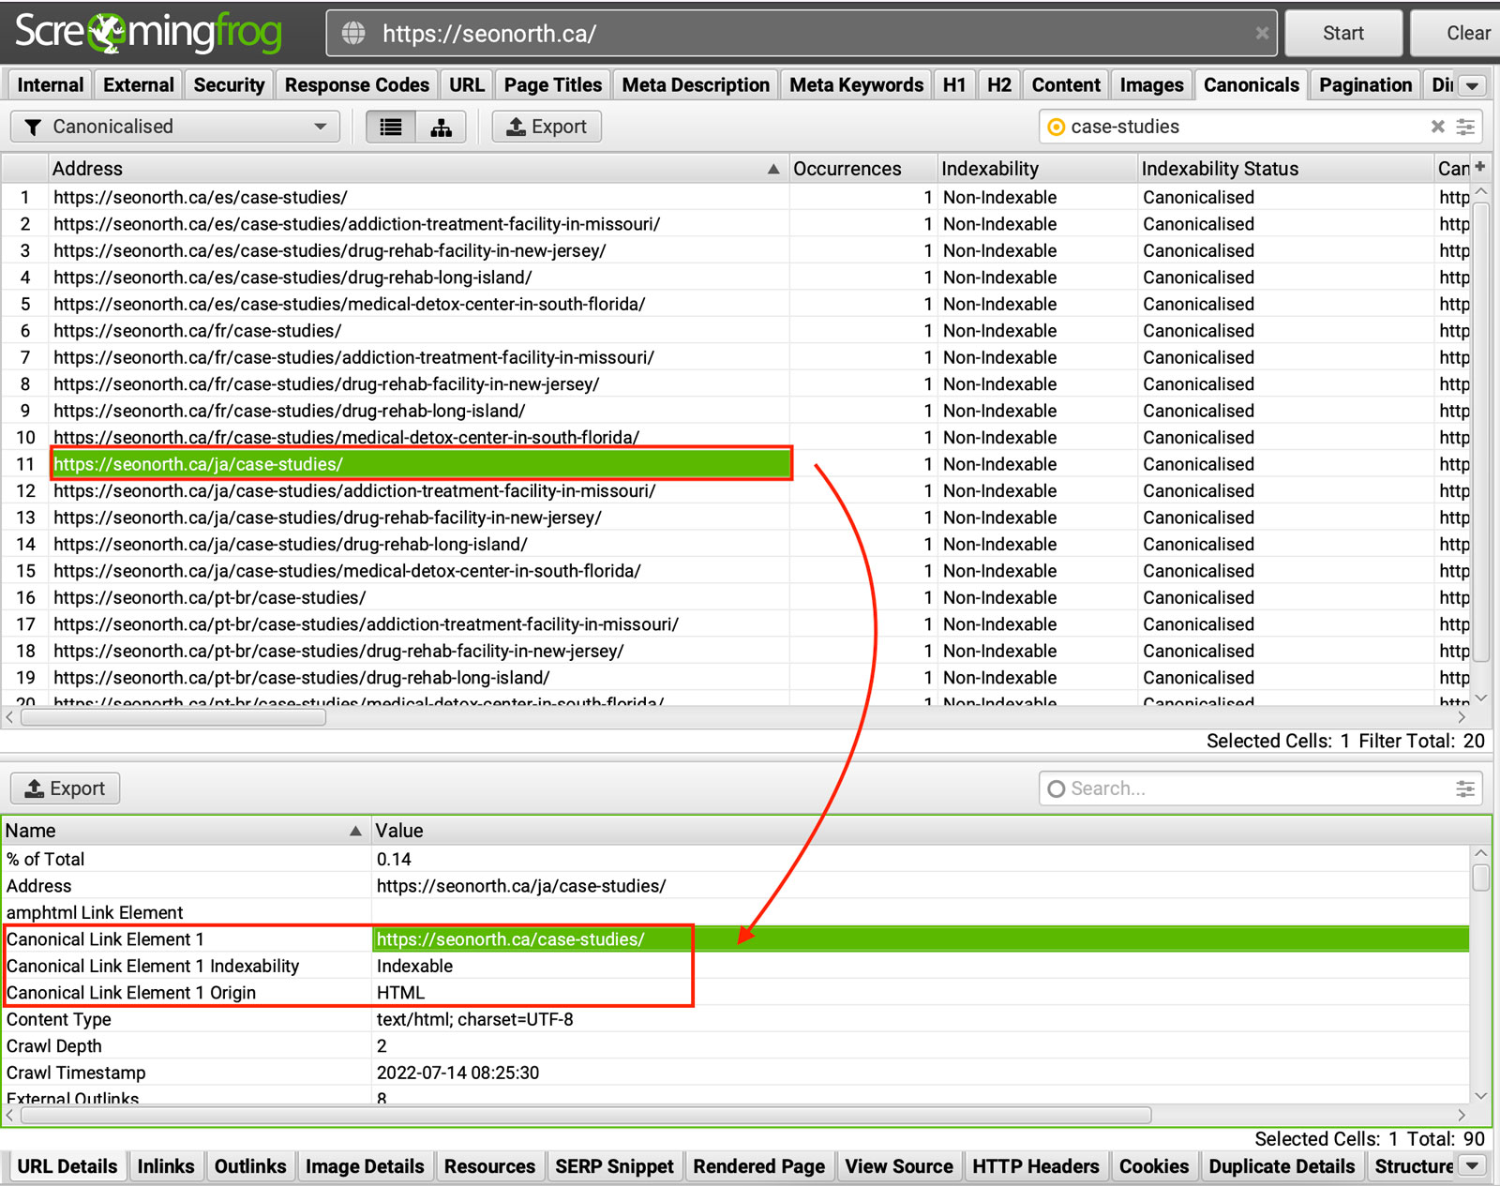Open the Images tab
The width and height of the screenshot is (1500, 1186).
1151,85
